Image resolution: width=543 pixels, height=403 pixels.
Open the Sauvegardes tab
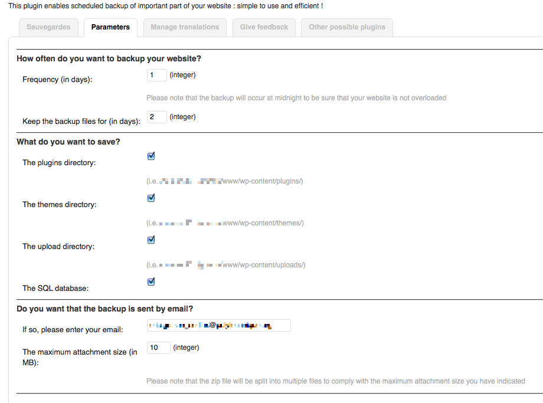pos(48,27)
